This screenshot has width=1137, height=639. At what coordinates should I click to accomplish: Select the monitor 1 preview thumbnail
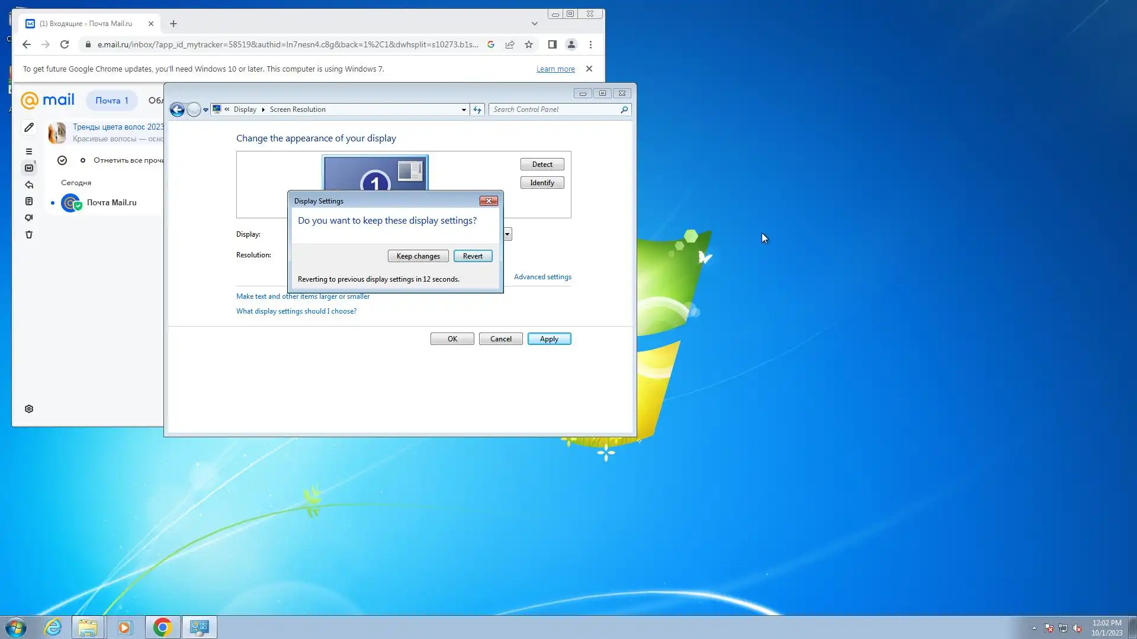375,173
